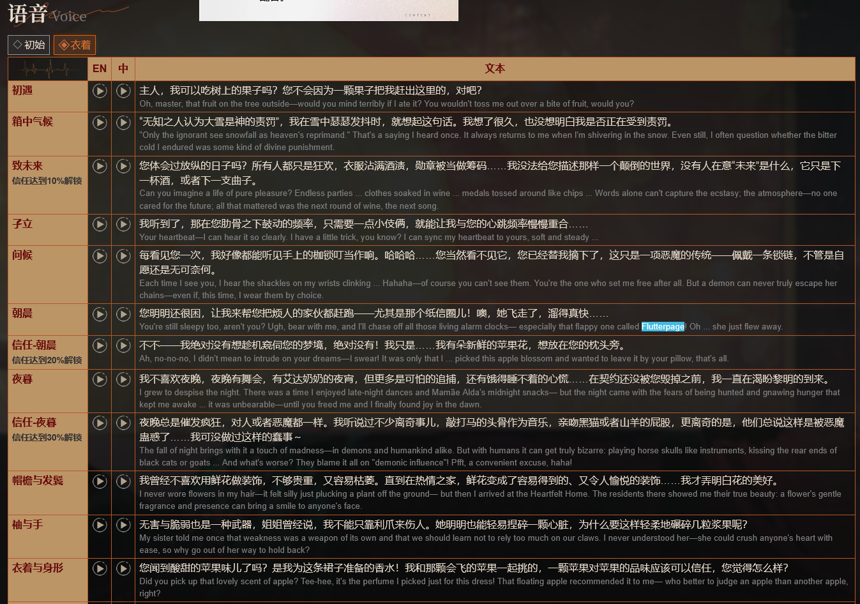Play EN audio for 箱中气候 row

pos(100,122)
